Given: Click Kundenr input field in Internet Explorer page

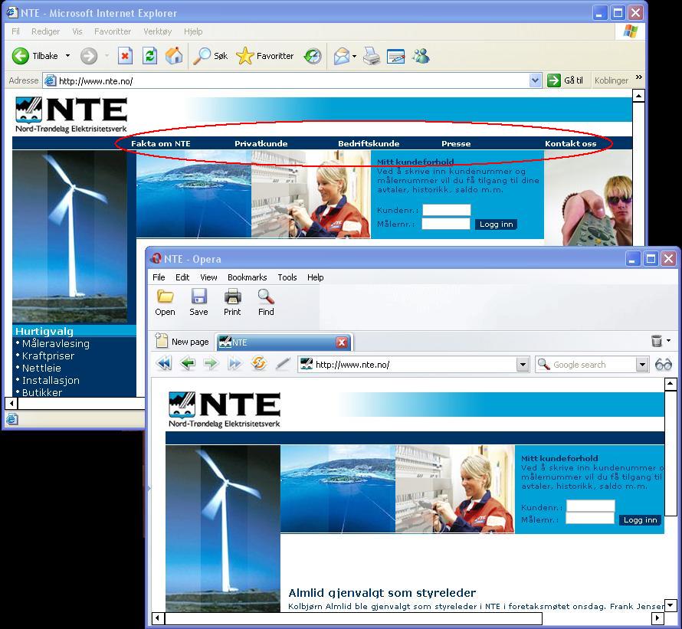Looking at the screenshot, I should coord(447,210).
